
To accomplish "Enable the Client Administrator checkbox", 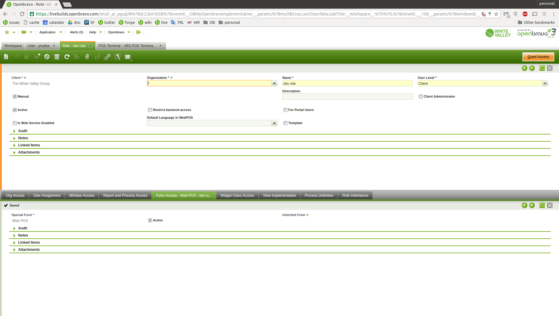I will tap(421, 96).
